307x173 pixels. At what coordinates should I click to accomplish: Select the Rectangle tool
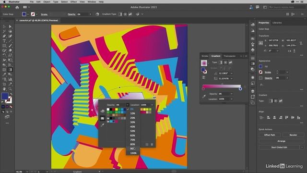coord(4,46)
